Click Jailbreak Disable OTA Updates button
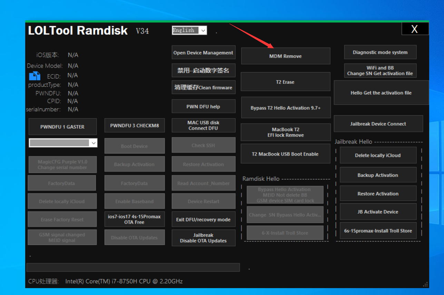 pyautogui.click(x=204, y=238)
